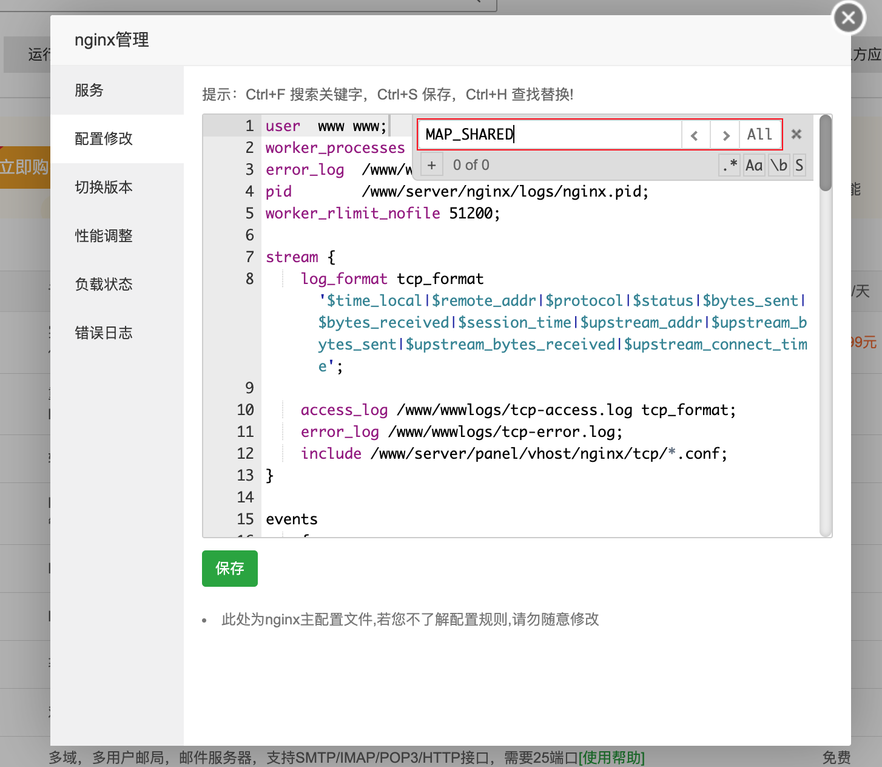Click error_log tcp-error.log line 11

[x=462, y=432]
